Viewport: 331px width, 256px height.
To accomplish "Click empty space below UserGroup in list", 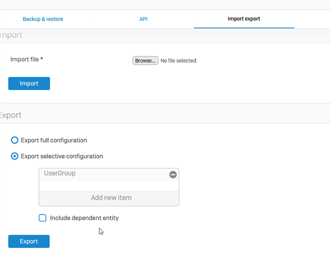I will click(x=109, y=186).
